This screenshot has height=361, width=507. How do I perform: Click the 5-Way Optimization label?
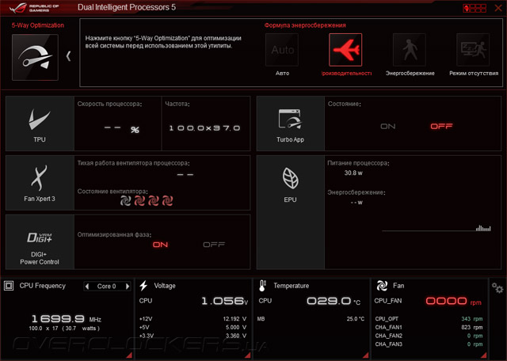coord(38,25)
